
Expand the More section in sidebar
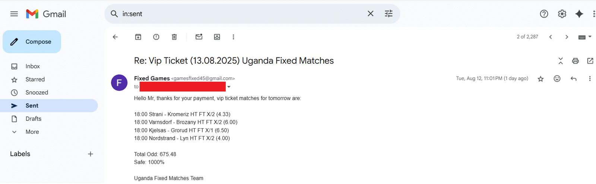pos(32,132)
